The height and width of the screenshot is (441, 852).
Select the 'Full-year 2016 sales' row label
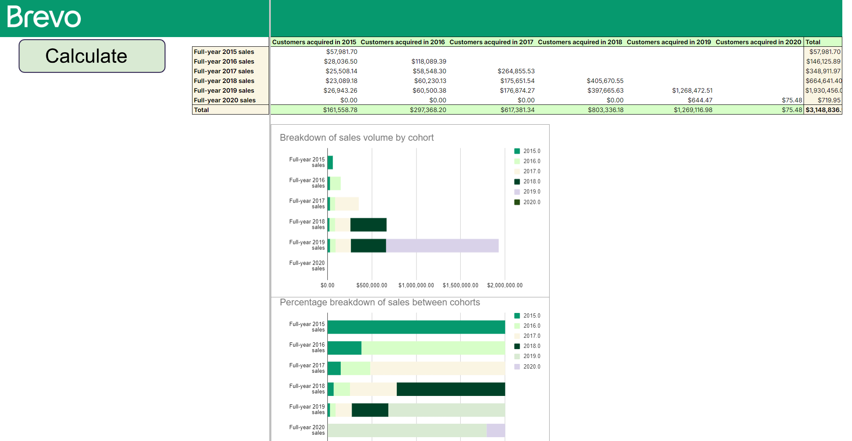(230, 61)
